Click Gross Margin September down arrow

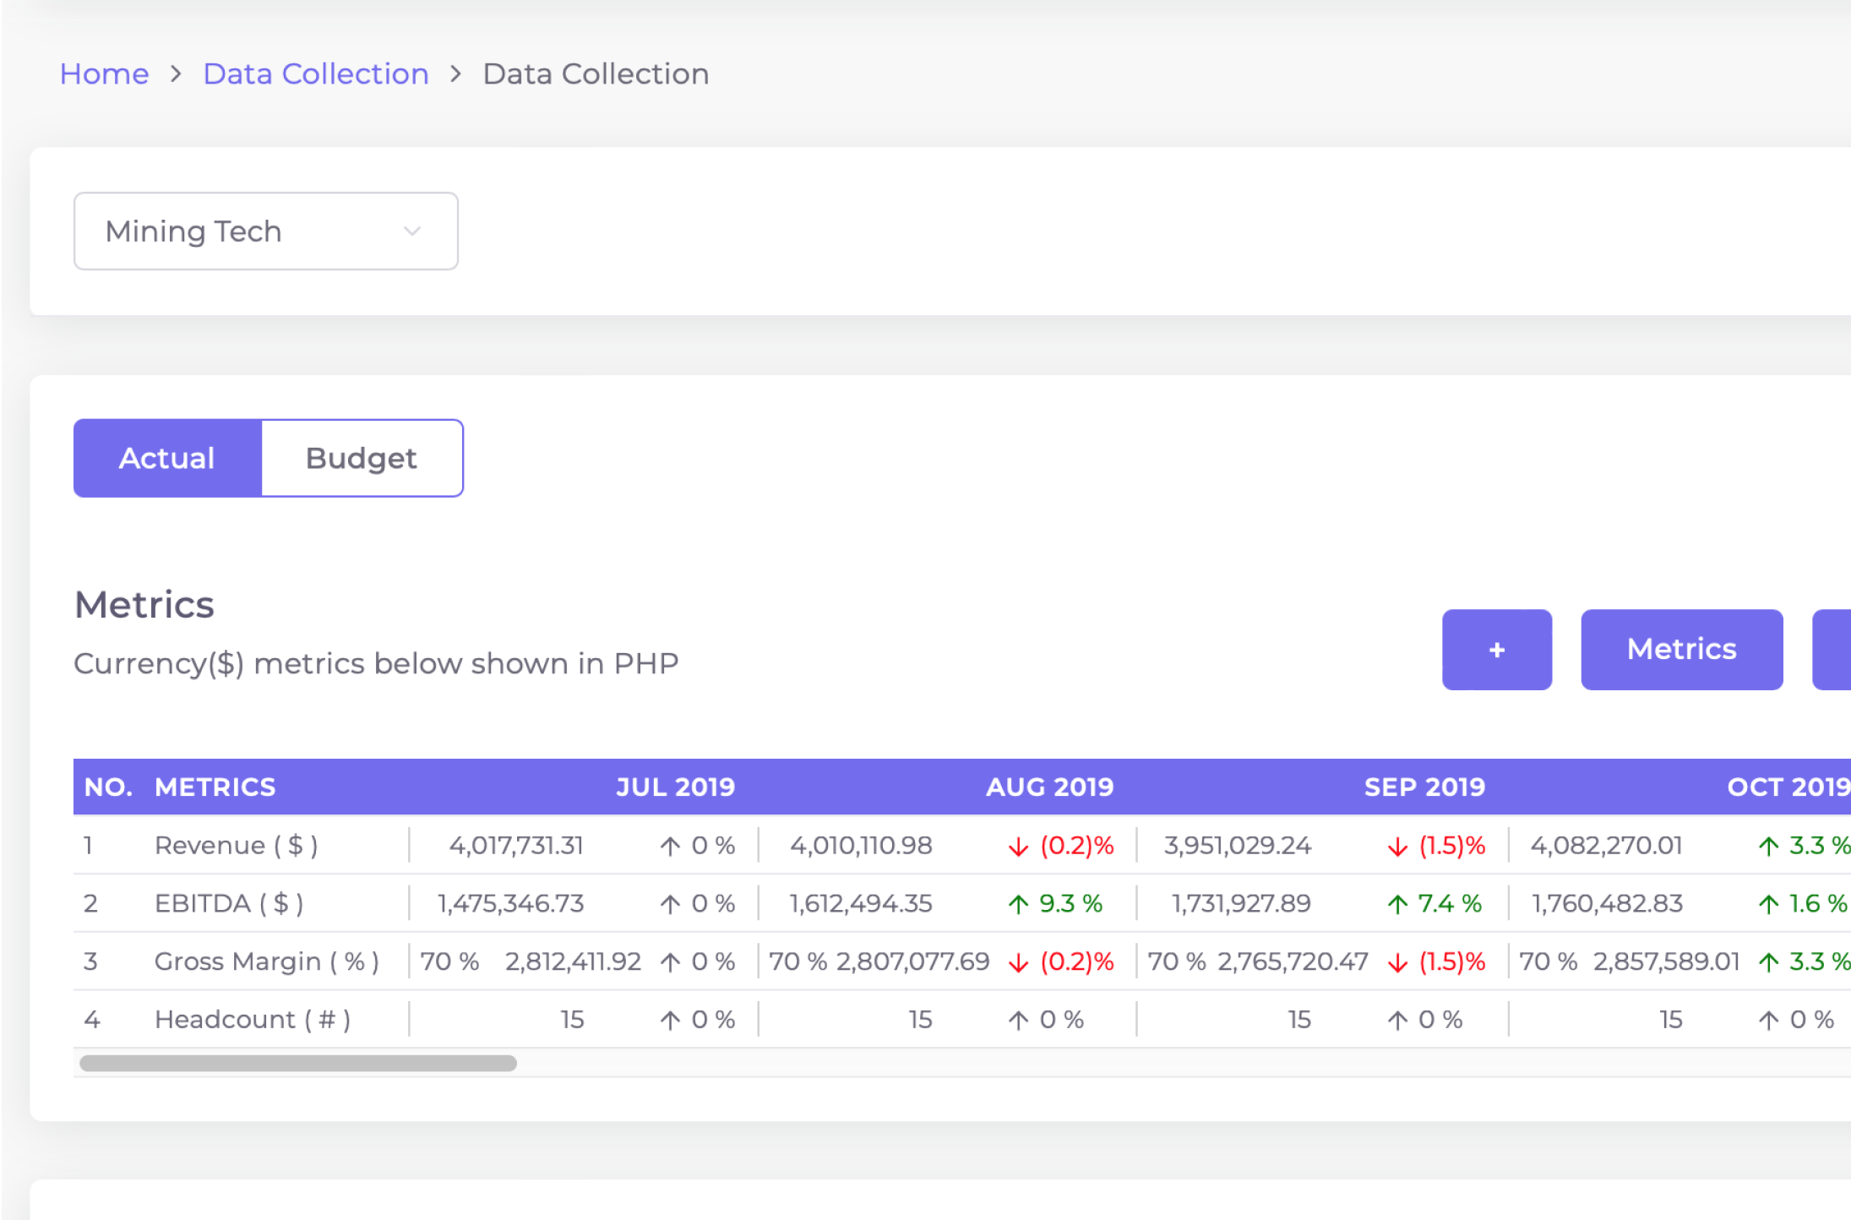pyautogui.click(x=1397, y=962)
